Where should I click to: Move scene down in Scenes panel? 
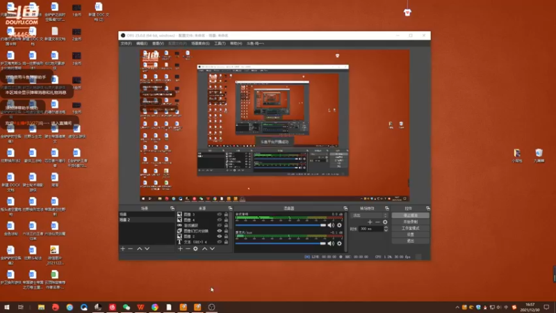(x=147, y=249)
